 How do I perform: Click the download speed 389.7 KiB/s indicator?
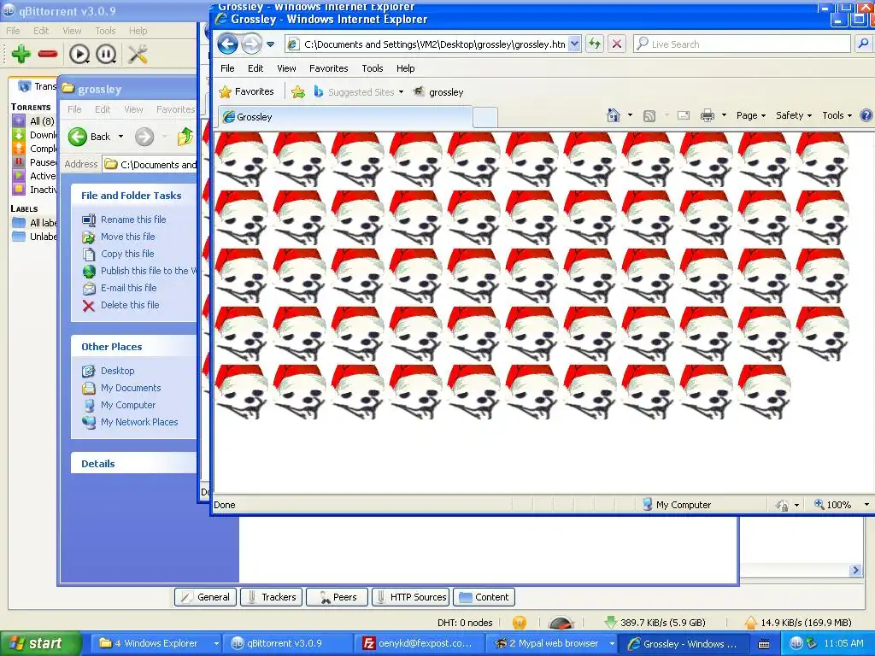655,623
